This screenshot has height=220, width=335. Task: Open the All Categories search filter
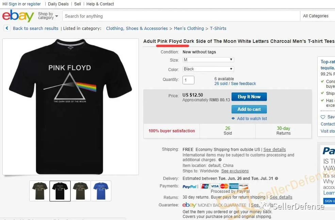pyautogui.click(x=317, y=16)
